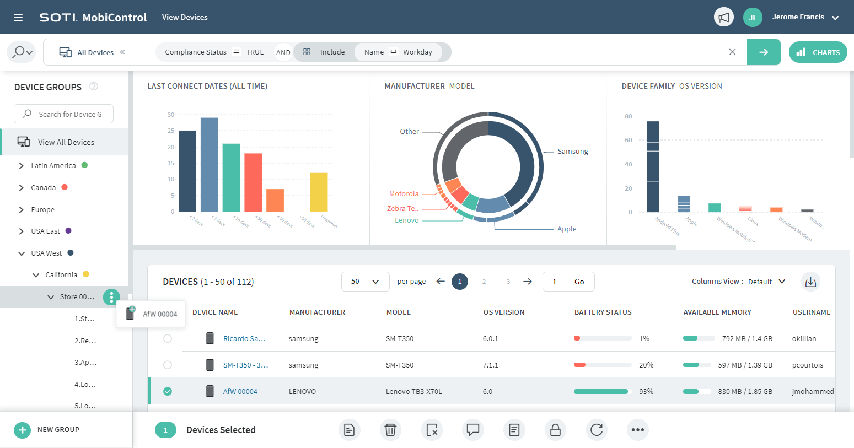Open the AfW 00004 device link
The height and width of the screenshot is (448, 854).
[x=239, y=391]
